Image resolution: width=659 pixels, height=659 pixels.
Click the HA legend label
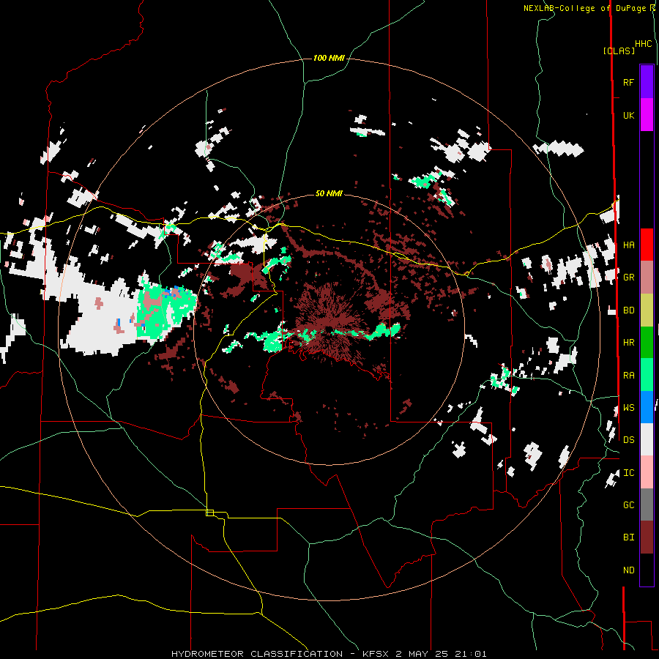(628, 245)
